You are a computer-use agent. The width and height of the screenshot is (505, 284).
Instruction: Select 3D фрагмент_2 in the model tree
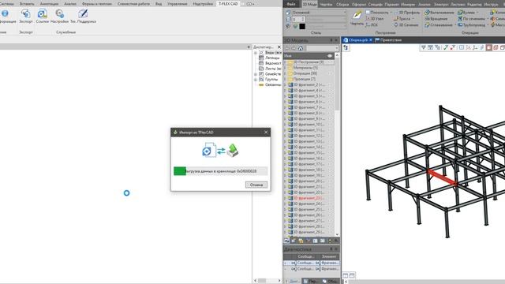[x=309, y=84]
